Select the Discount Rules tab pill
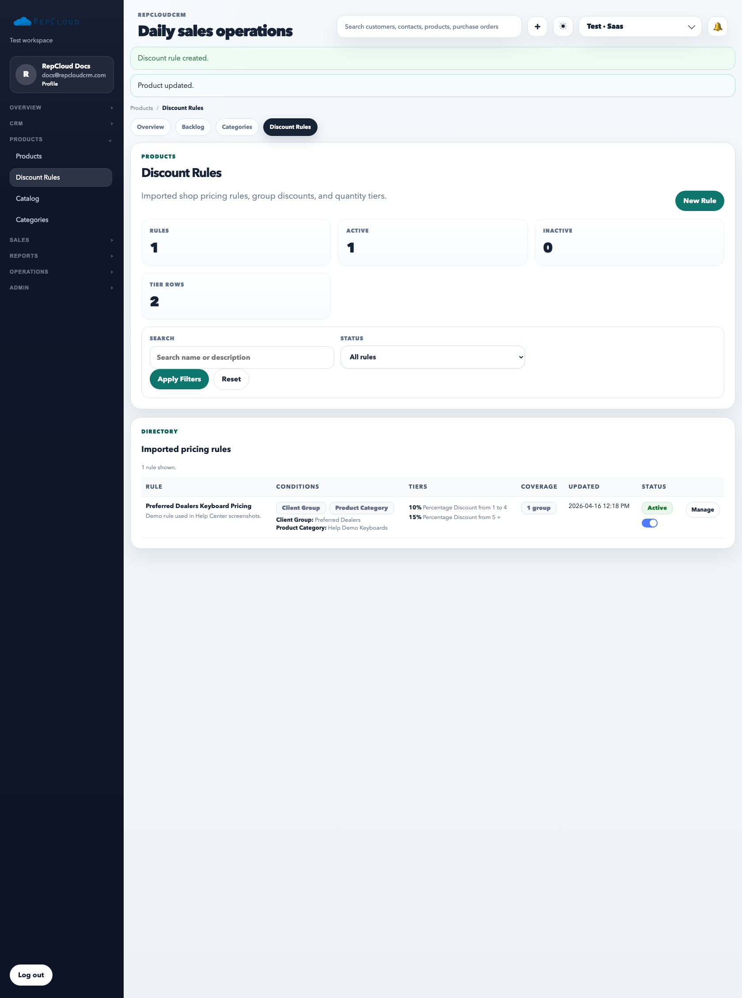This screenshot has width=742, height=998. pyautogui.click(x=290, y=127)
